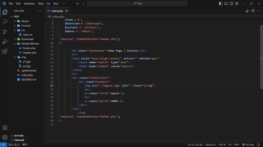Go forward with navigation arrow
263x147 pixels.
pyautogui.click(x=83, y=4)
